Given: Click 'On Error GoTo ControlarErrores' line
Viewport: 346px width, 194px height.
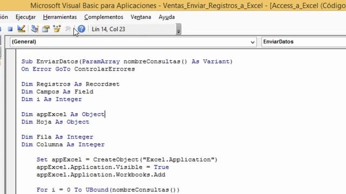Looking at the screenshot, I should click(x=78, y=69).
